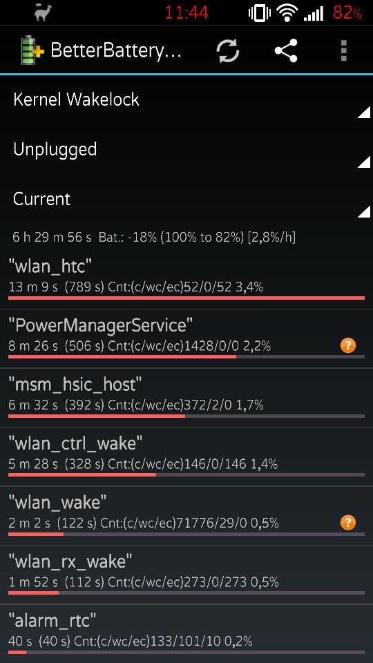The image size is (373, 663).
Task: Tap the vibrate mode status icon
Action: point(259,13)
